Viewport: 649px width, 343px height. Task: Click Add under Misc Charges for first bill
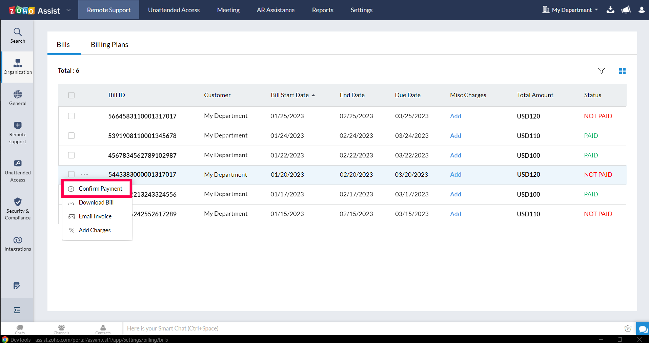(x=455, y=116)
